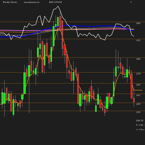
Task: Click the 'V: 1.46' volume text
Action: coord(139,125)
